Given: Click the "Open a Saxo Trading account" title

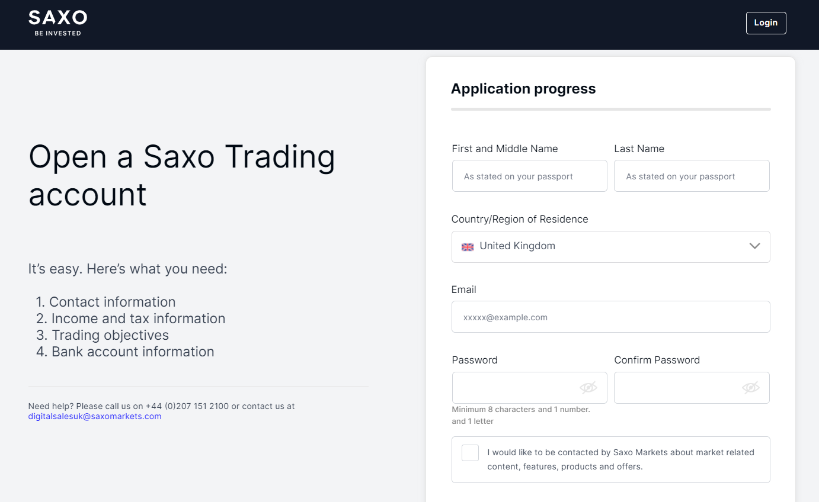Looking at the screenshot, I should coord(181,175).
